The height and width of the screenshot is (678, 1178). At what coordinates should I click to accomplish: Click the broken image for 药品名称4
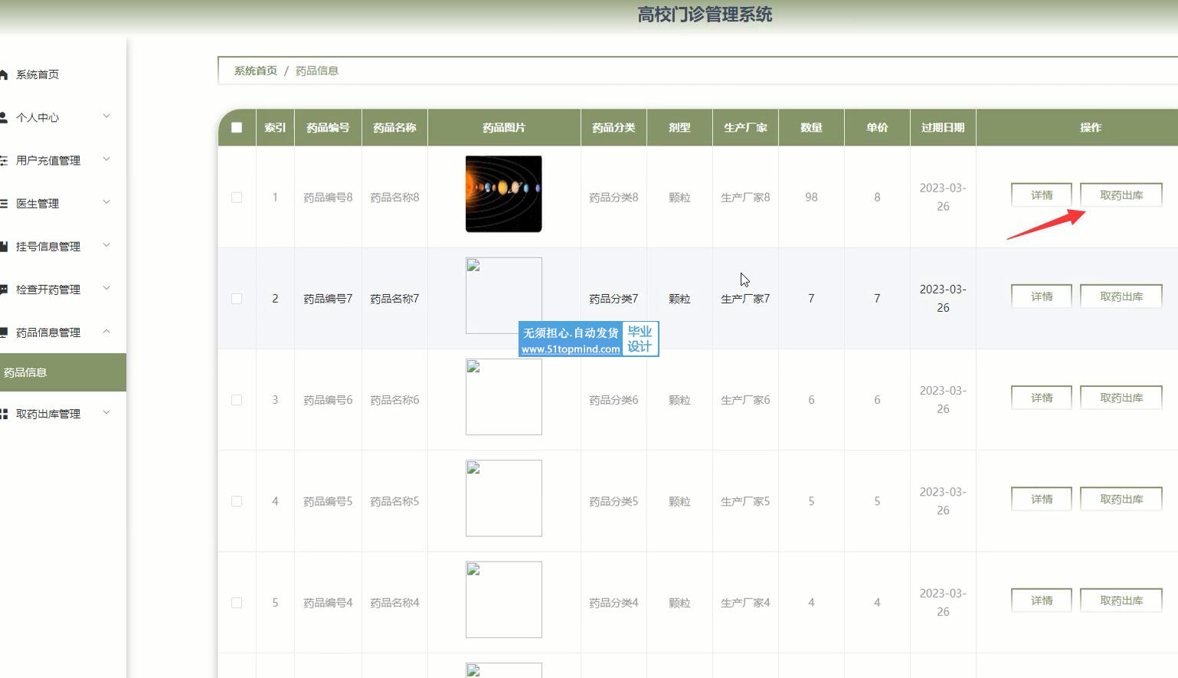coord(504,600)
